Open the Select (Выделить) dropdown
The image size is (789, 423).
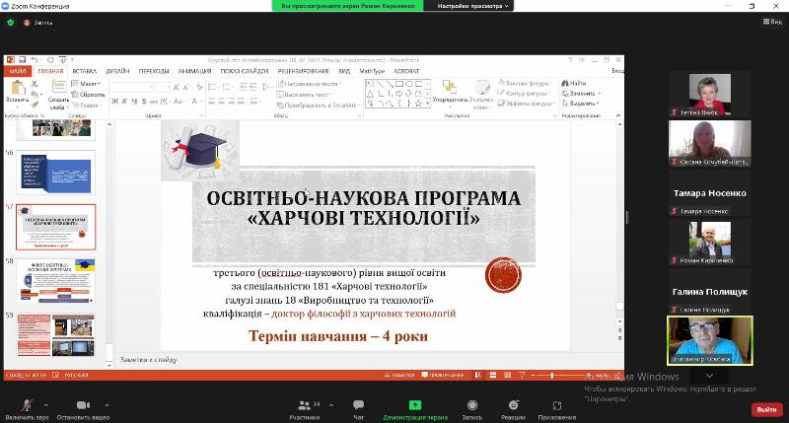581,104
